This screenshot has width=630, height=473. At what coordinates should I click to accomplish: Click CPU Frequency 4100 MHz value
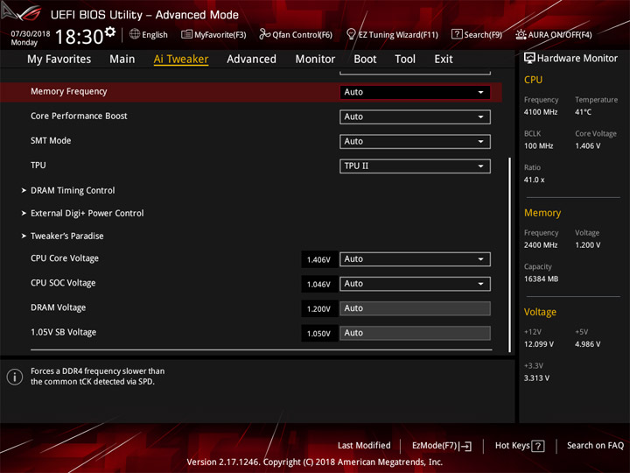point(541,112)
